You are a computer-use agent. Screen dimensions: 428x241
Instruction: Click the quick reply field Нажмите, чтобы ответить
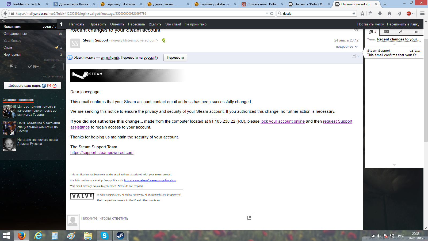(166, 222)
